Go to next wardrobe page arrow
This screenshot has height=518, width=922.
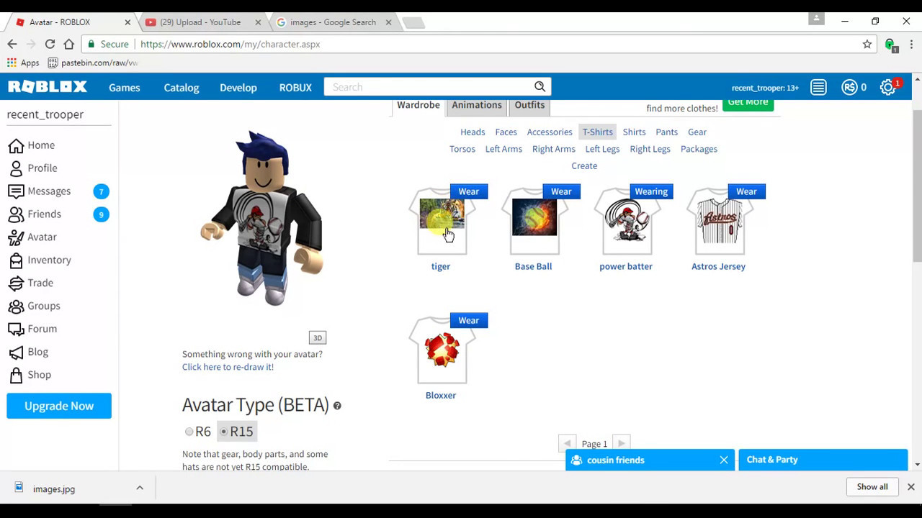point(622,443)
